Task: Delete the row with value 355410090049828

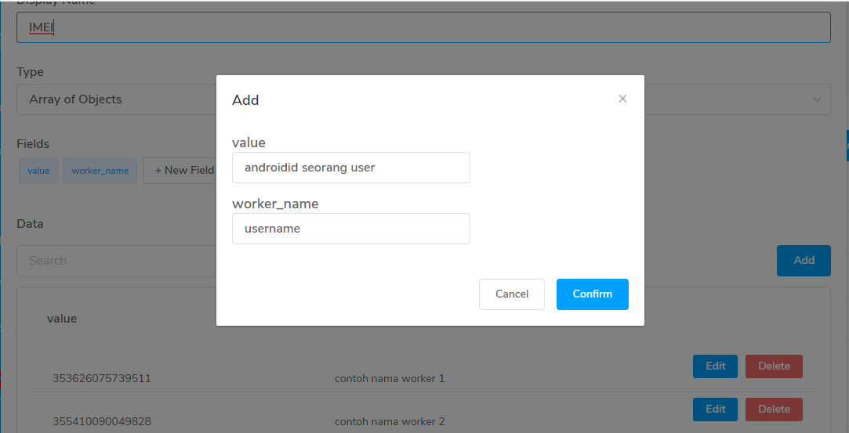Action: click(774, 409)
